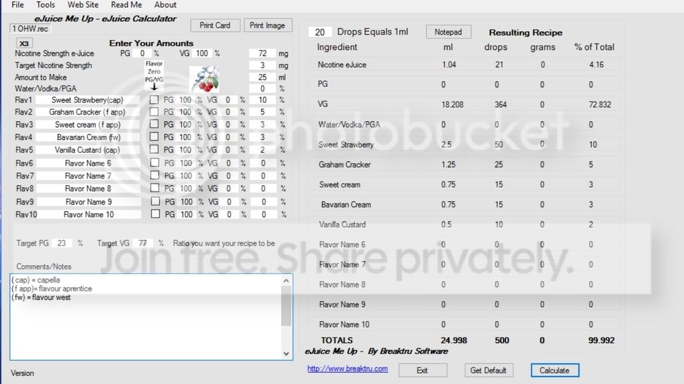Image resolution: width=684 pixels, height=384 pixels.
Task: Click the nicotine VG 100 percent field
Action: [202, 53]
